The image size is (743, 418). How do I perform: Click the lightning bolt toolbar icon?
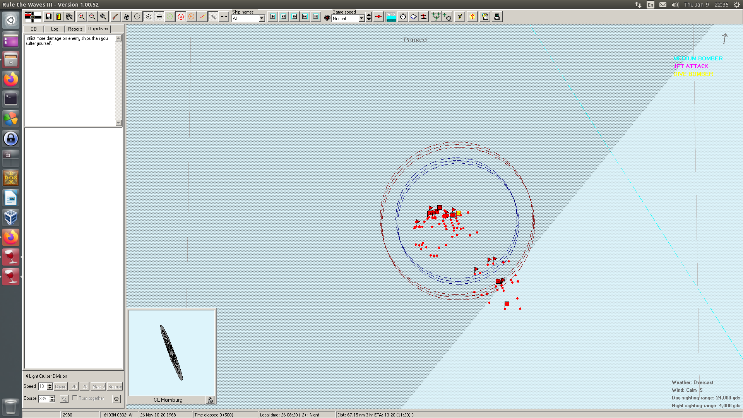pyautogui.click(x=460, y=17)
